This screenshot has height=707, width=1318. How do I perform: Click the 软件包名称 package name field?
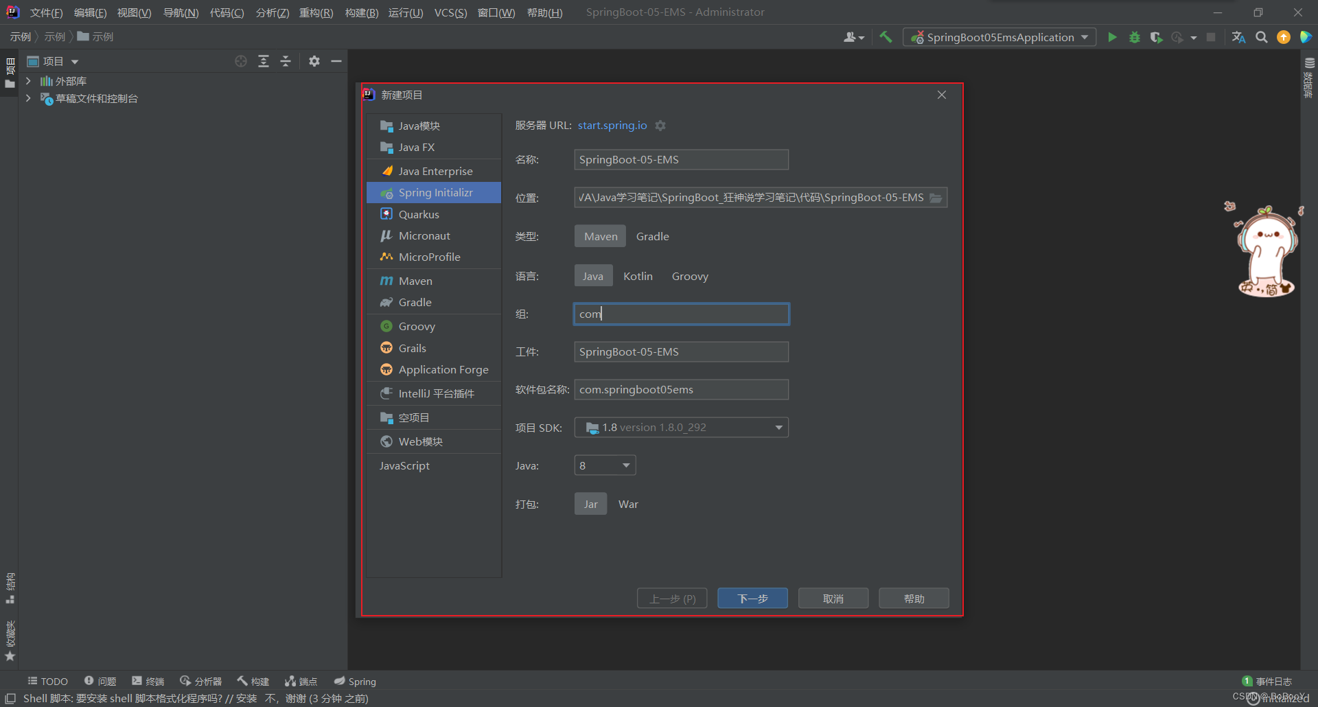click(681, 389)
